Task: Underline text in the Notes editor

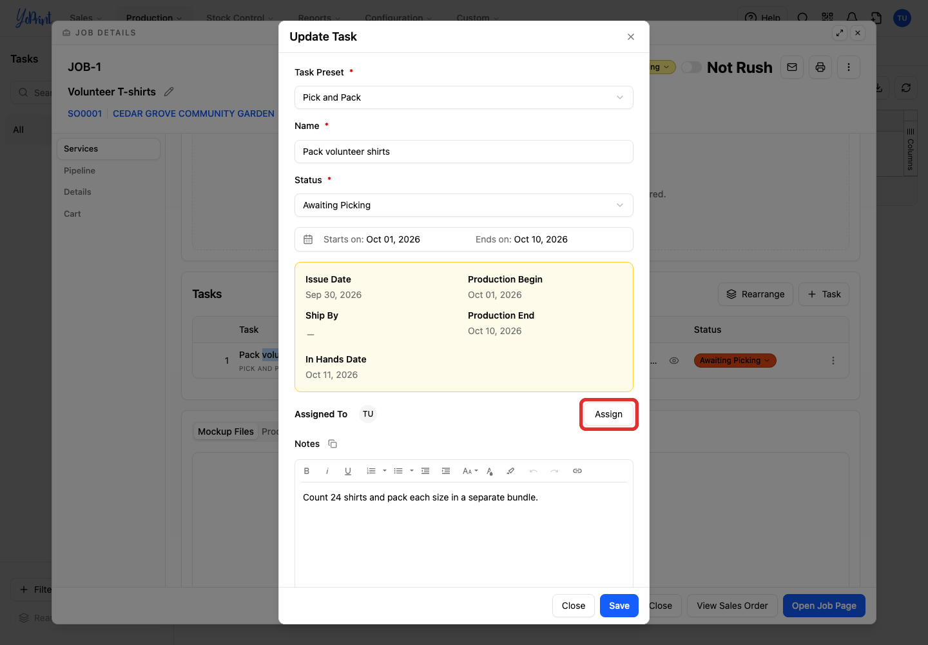Action: point(348,471)
